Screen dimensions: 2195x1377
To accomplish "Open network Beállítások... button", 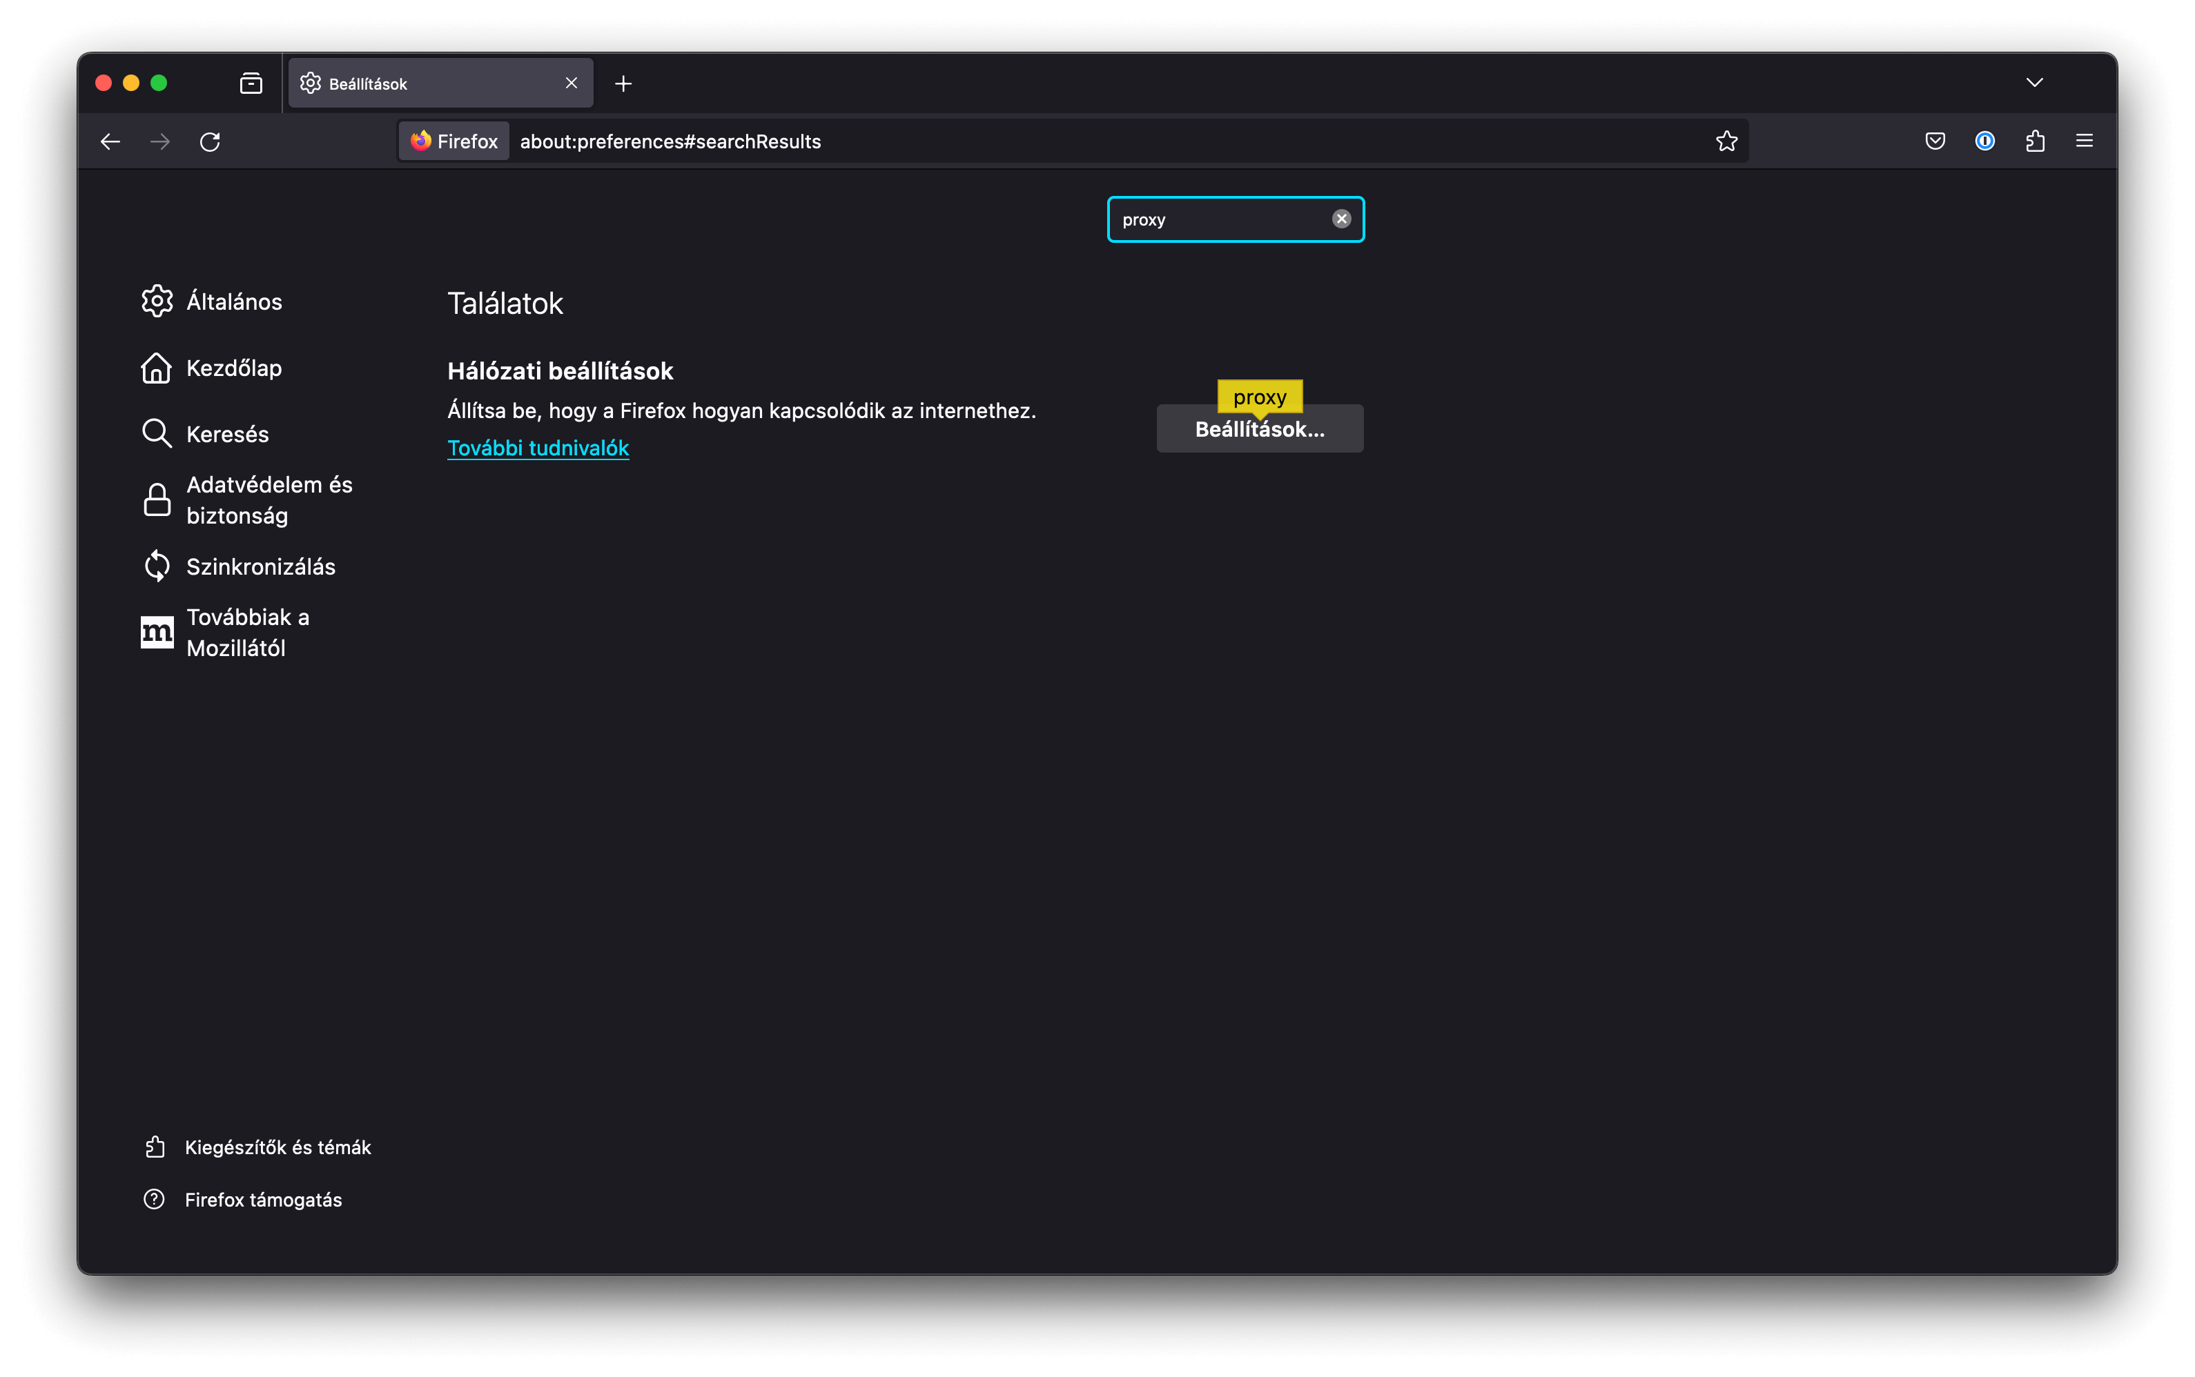I will tap(1259, 429).
